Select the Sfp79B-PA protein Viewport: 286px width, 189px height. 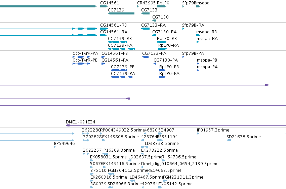193,53
